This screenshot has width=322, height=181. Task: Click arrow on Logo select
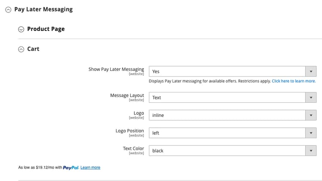pos(311,115)
